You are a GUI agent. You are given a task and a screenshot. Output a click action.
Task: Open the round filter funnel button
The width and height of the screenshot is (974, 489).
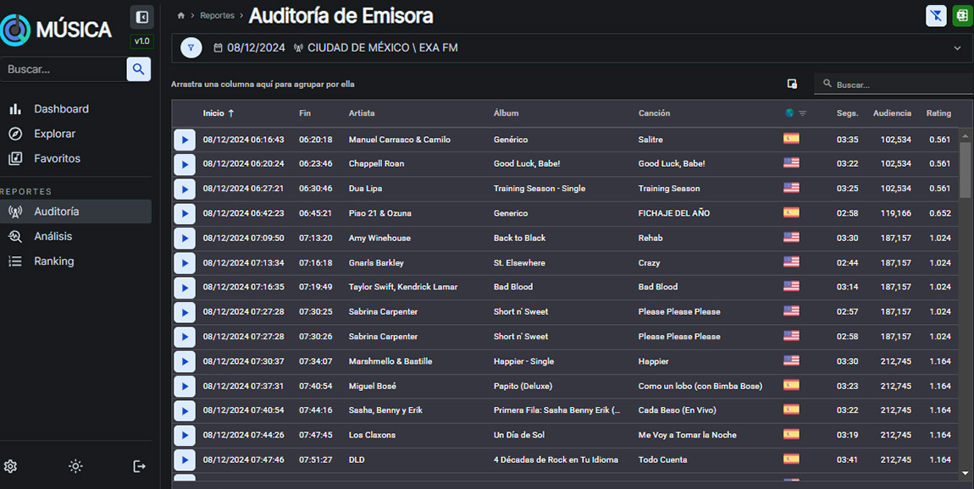[191, 47]
